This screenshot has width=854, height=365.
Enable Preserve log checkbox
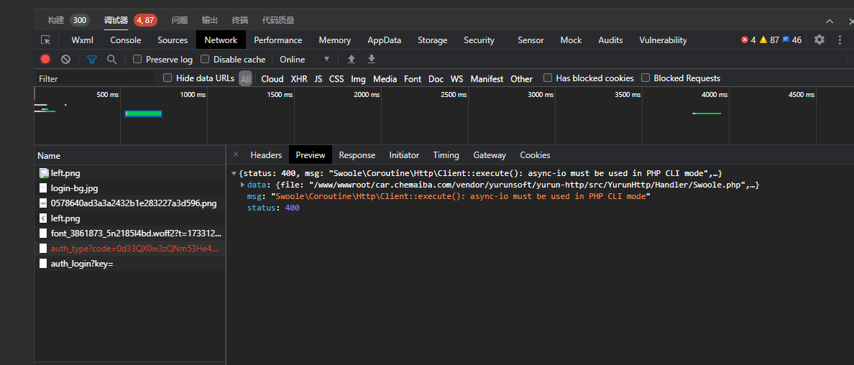[x=137, y=59]
